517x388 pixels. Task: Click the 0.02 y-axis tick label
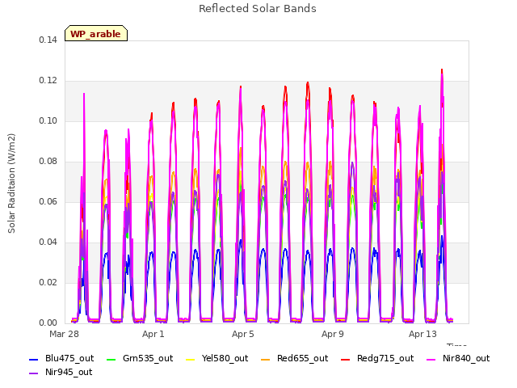(48, 283)
